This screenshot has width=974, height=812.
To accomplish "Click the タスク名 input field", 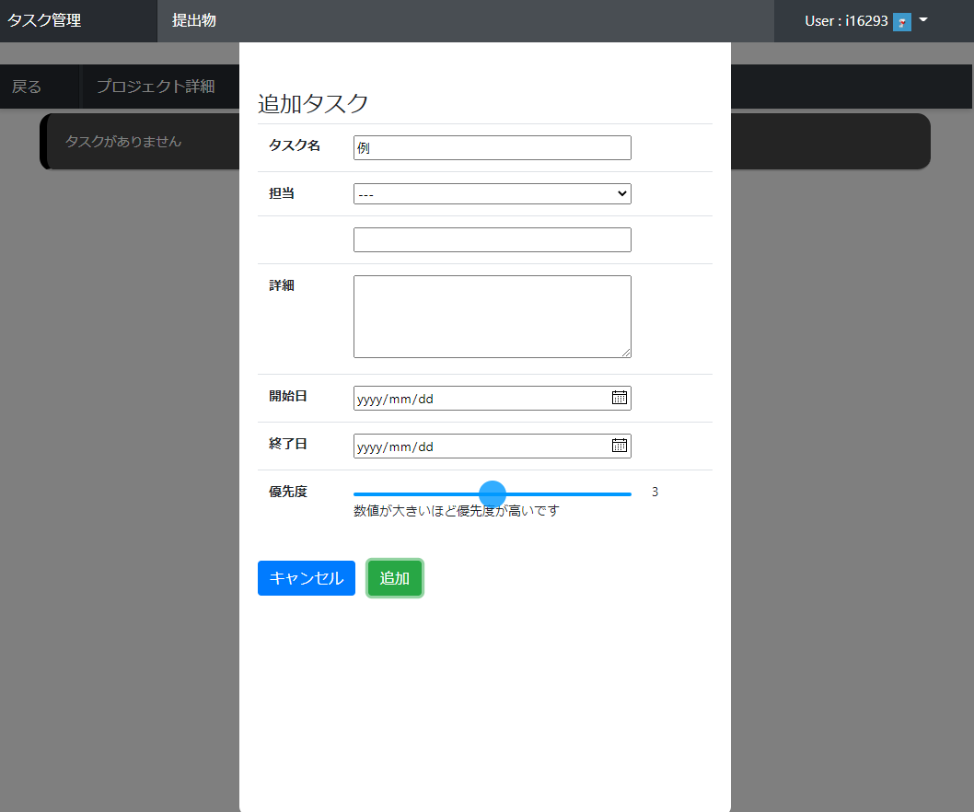I will (x=492, y=148).
